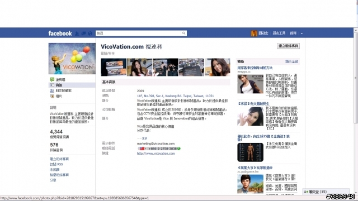Viewport: 358px width, 201px height.
Task: Click the founding year 2009 value
Action: point(140,91)
